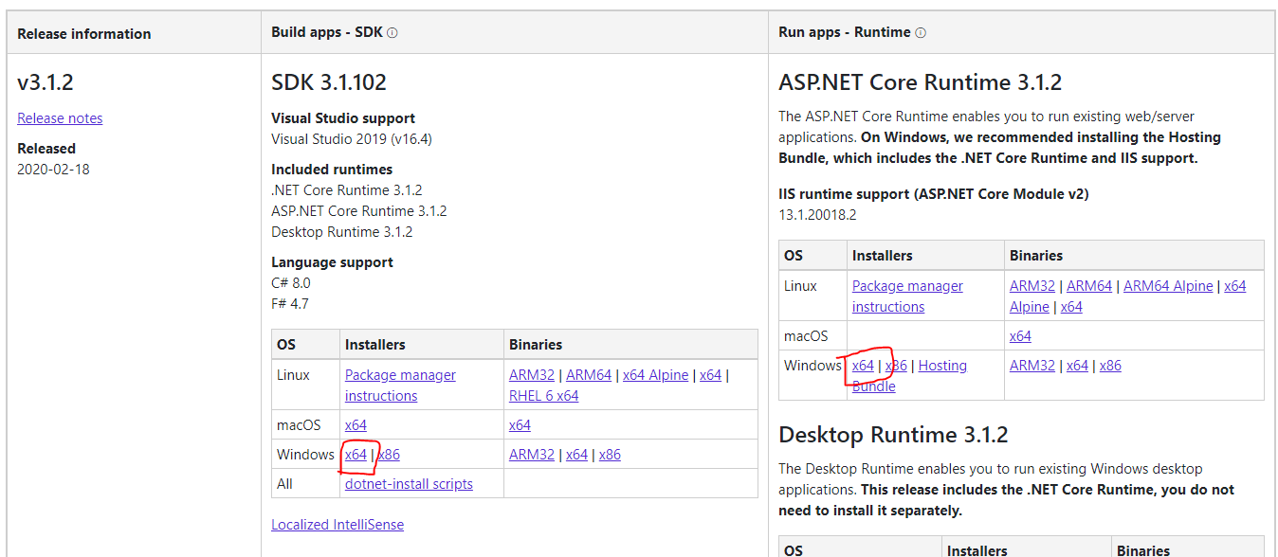Click the info icon beside Run apps - Runtime
1278x557 pixels.
pos(921,32)
